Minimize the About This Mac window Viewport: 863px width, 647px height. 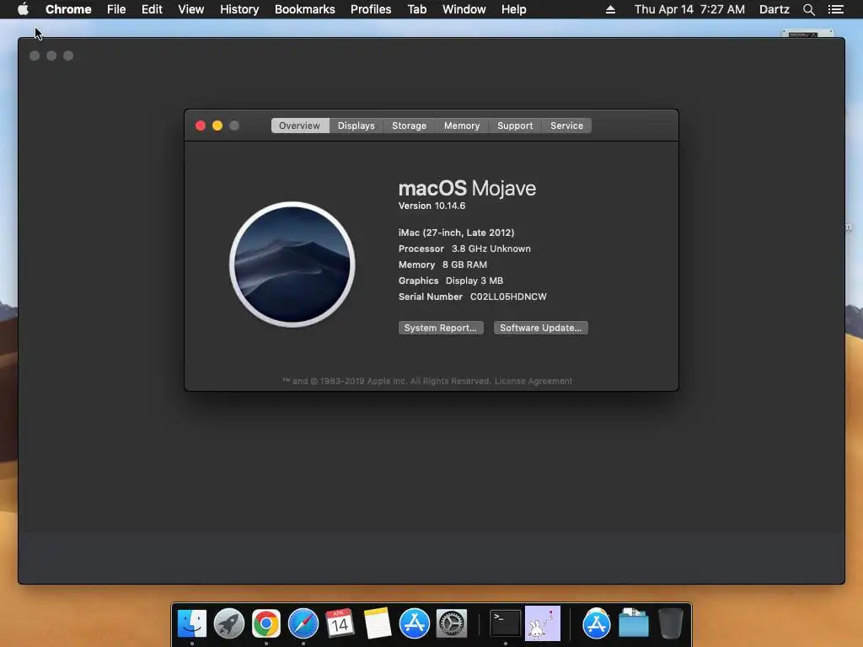[x=217, y=126]
